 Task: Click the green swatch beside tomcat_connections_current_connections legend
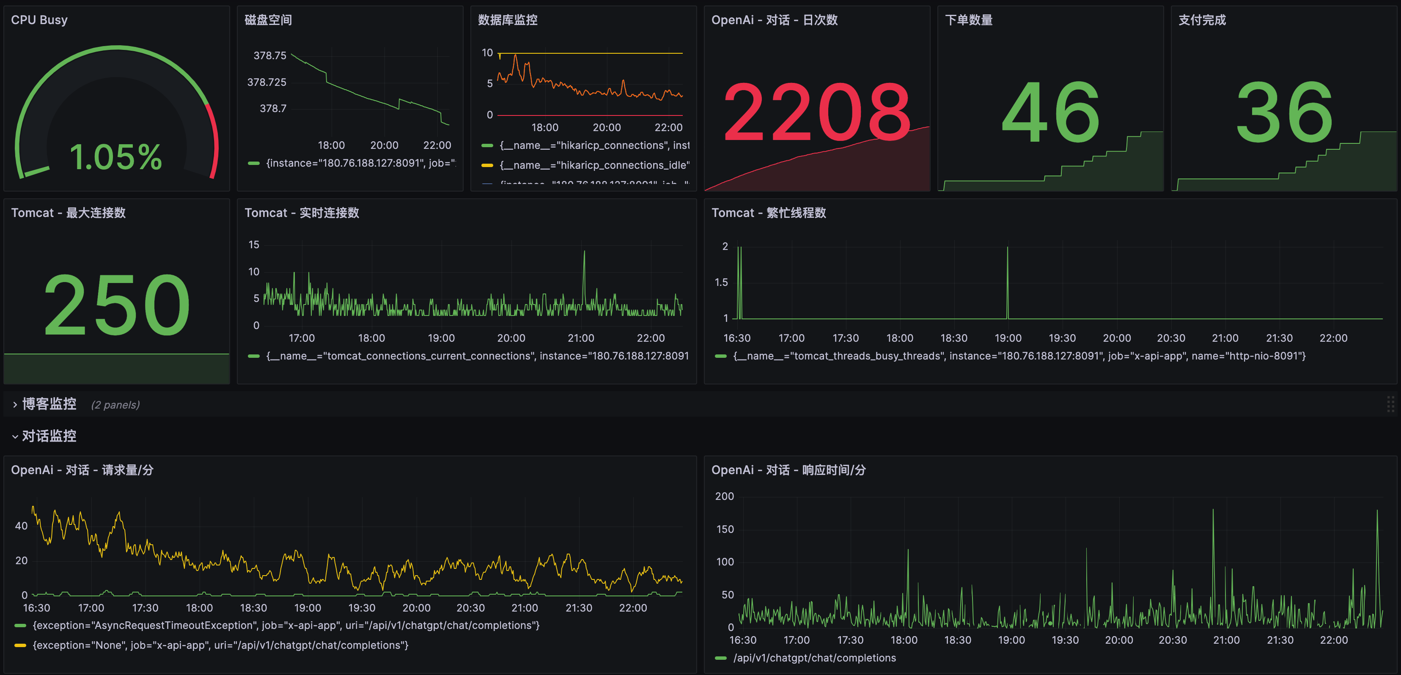[253, 356]
